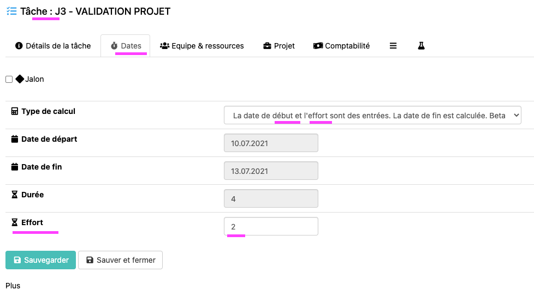Click the black diamond Jalon icon
Viewport: 534px width, 296px height.
coord(20,79)
